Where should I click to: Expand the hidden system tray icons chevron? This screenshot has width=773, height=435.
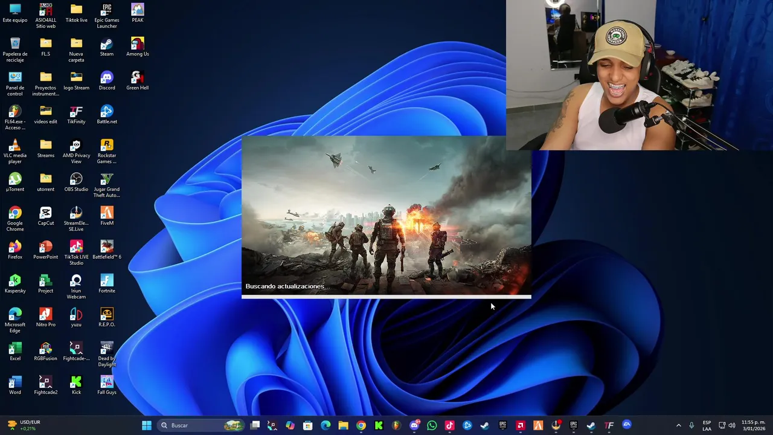point(678,425)
